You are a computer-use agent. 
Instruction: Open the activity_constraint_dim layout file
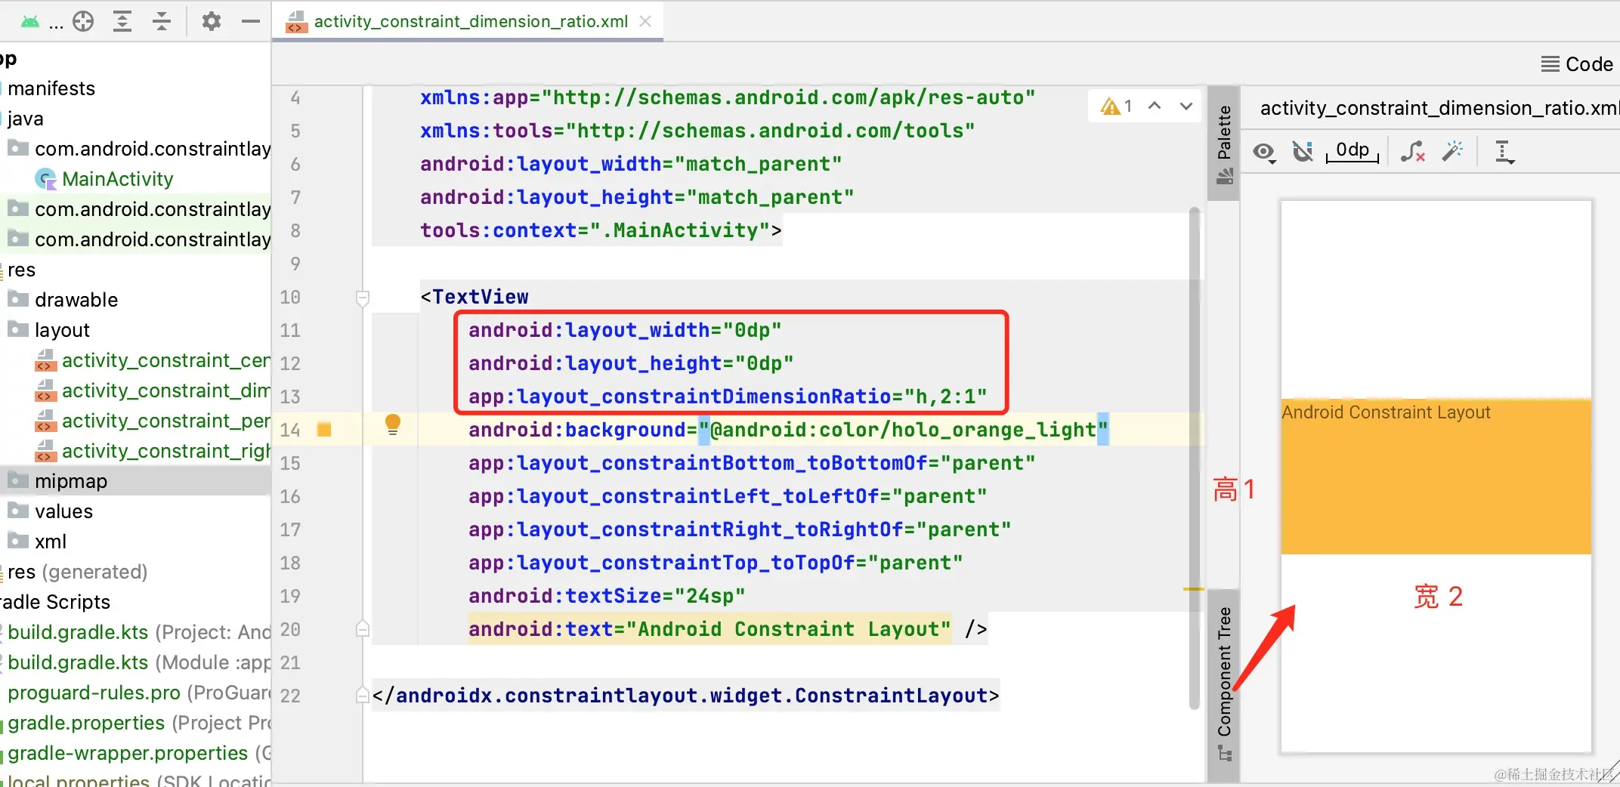point(166,390)
